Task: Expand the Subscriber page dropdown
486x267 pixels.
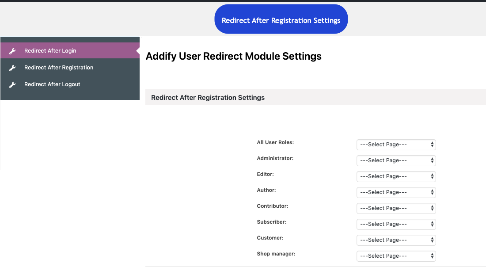Action: [x=396, y=224]
